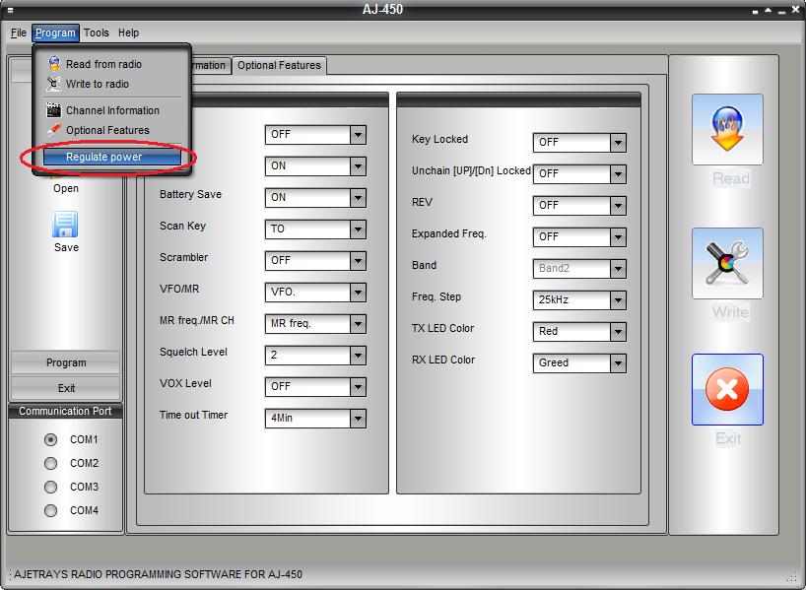Click the Program sidebar button
Image resolution: width=806 pixels, height=590 pixels.
tap(66, 362)
